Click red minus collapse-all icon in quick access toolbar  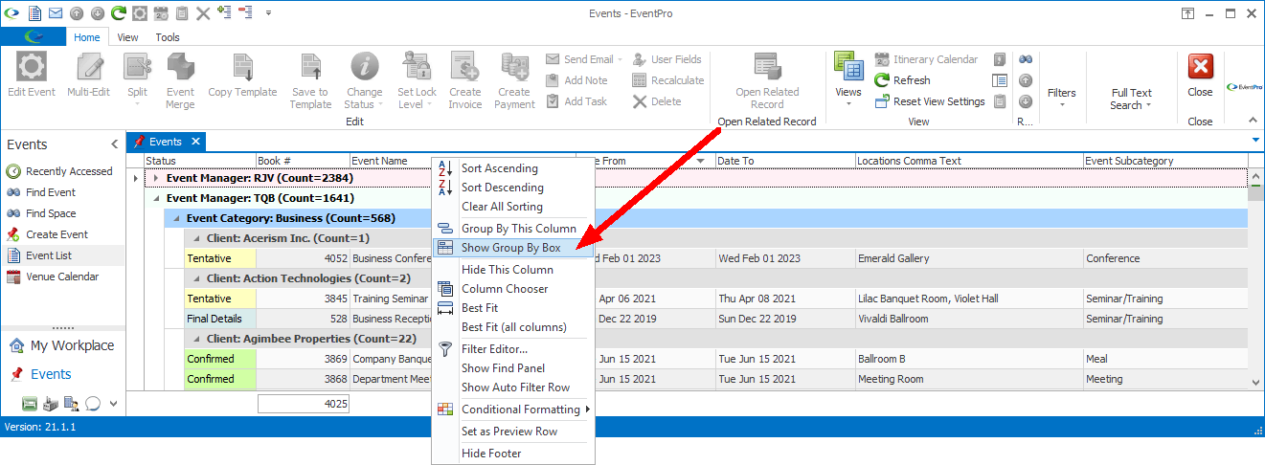pos(245,13)
